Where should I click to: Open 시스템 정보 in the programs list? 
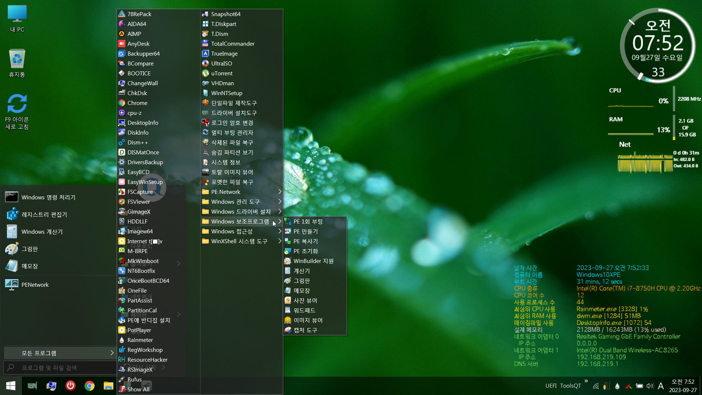coord(242,162)
